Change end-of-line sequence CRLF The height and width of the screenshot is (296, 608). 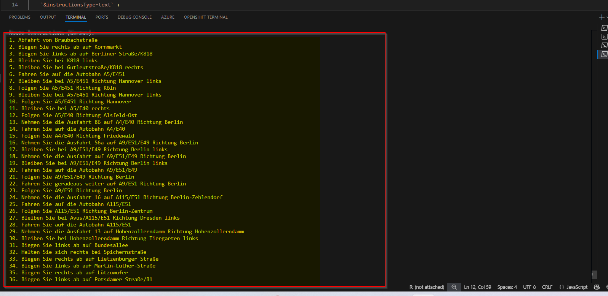pyautogui.click(x=547, y=287)
